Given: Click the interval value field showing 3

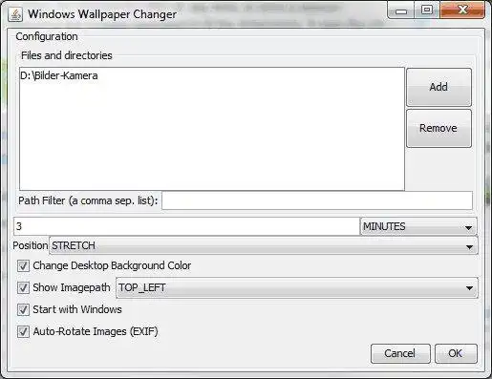Looking at the screenshot, I should pyautogui.click(x=186, y=226).
